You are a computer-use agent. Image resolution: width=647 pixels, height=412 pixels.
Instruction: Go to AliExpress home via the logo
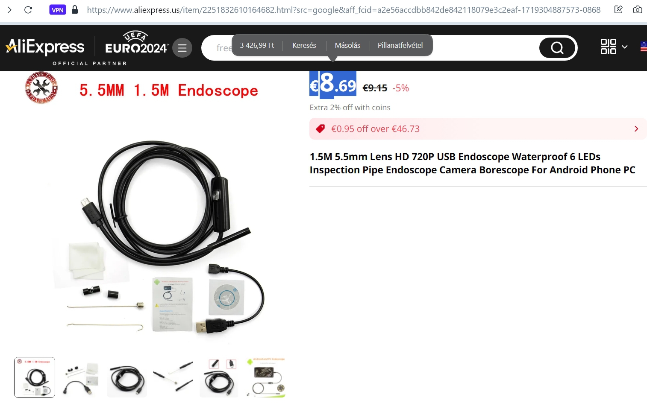pos(45,47)
